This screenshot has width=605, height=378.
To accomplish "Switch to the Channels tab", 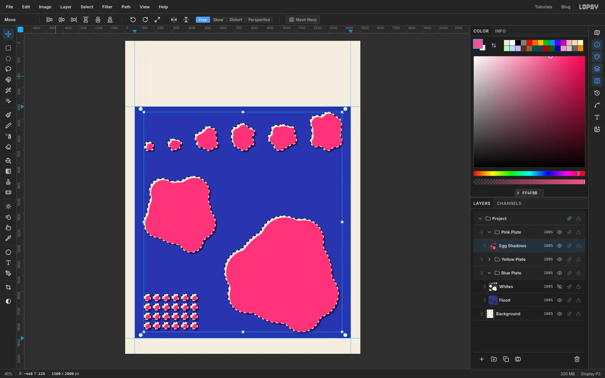I will (509, 203).
